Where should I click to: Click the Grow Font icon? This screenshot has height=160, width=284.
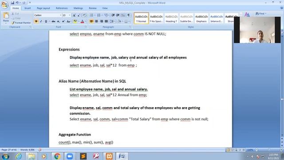point(74,16)
